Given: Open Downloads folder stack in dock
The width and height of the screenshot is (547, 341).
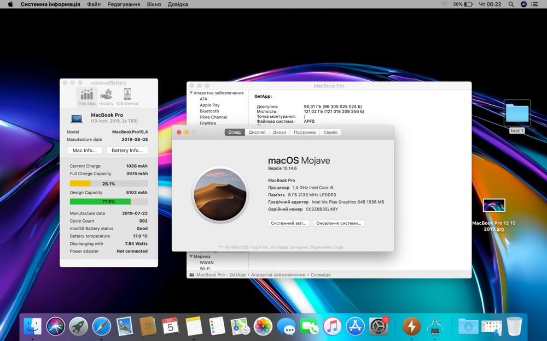Looking at the screenshot, I should pos(468,327).
